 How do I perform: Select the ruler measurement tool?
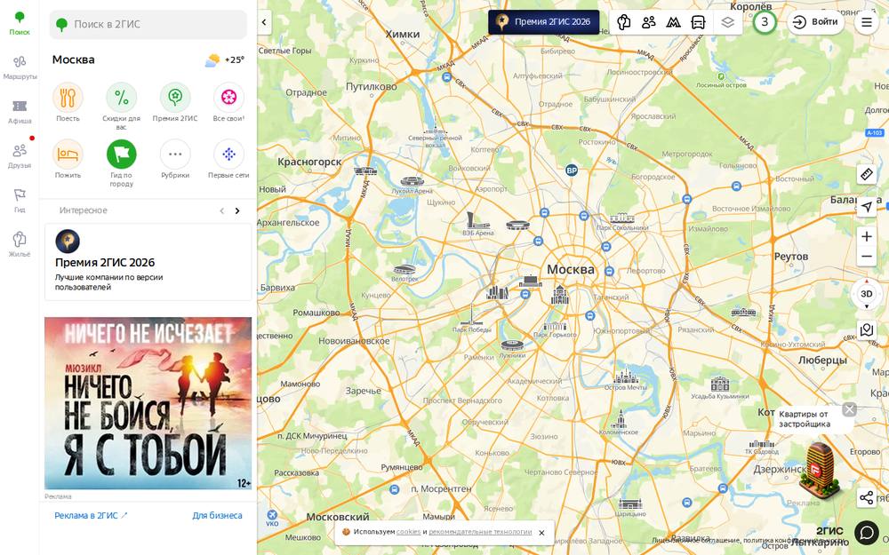(x=866, y=174)
